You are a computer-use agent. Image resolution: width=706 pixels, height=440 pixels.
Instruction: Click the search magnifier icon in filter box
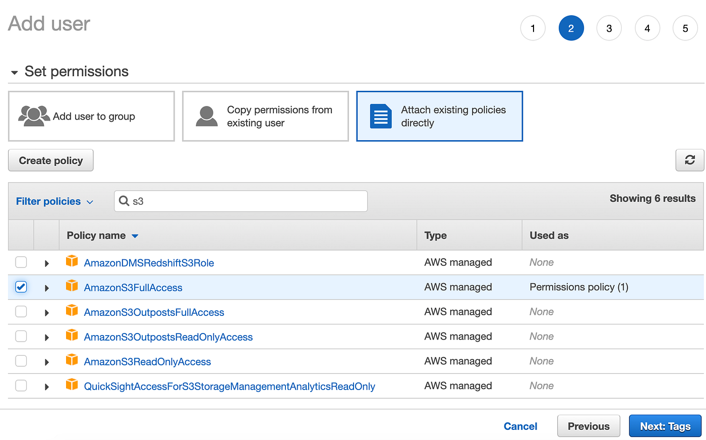[124, 201]
